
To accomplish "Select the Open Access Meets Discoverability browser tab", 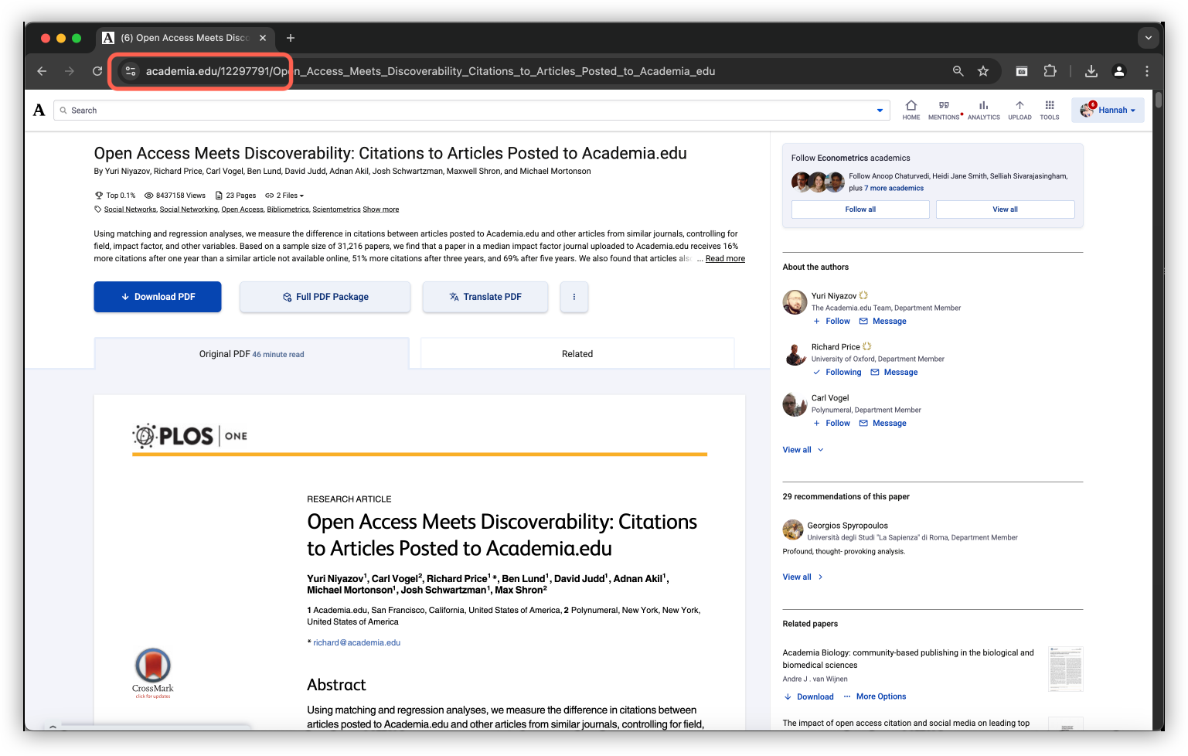I will [186, 38].
